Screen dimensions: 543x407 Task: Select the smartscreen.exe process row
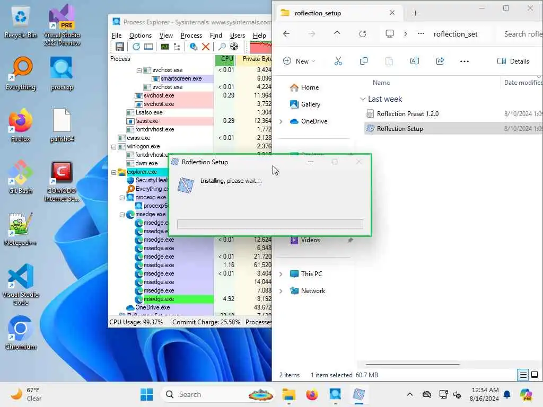coord(190,78)
